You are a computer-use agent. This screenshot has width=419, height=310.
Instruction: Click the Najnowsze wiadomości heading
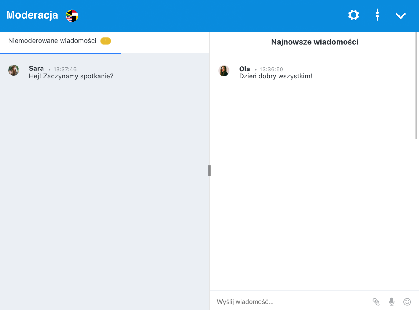(315, 42)
